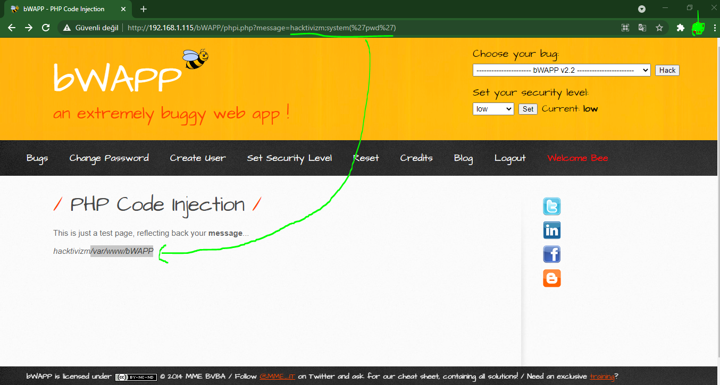Bookmark this page with the star icon
Screen dimensions: 720x385
[659, 28]
